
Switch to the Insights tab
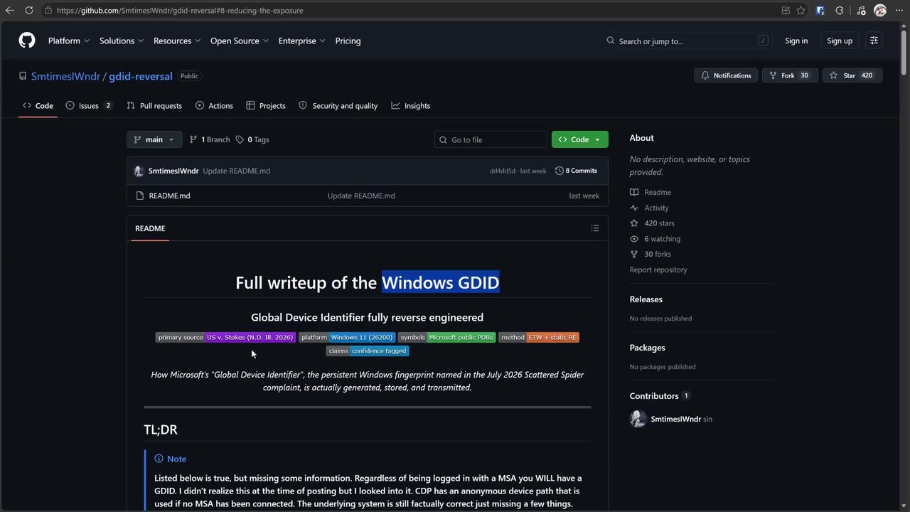click(411, 105)
